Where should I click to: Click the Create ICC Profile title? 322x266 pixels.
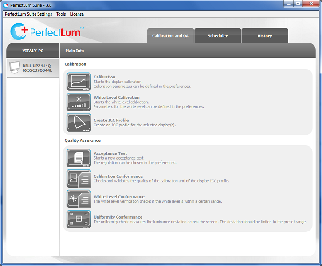[111, 120]
